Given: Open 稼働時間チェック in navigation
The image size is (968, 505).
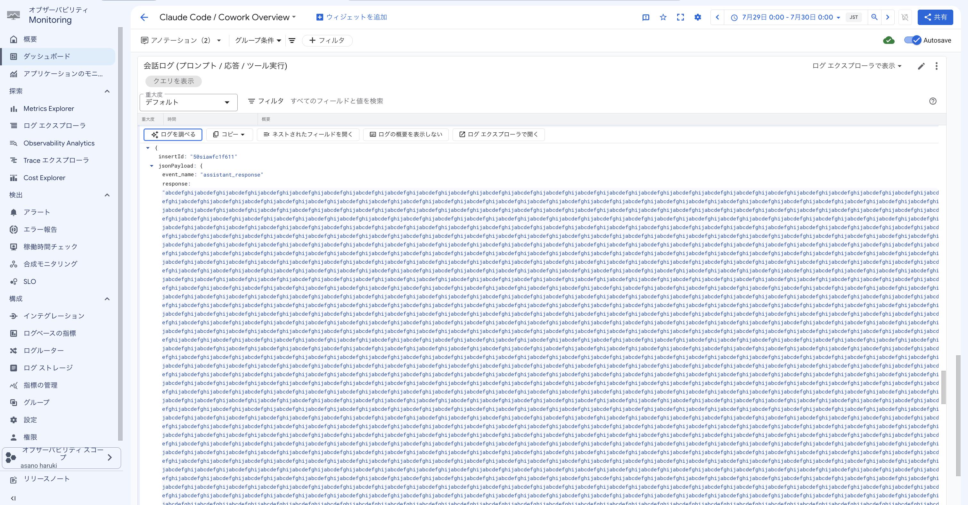Looking at the screenshot, I should 58,247.
